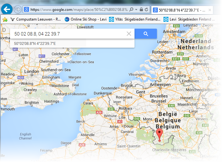This screenshot has width=222, height=162.
Task: Click the English Channel label
Action: pyautogui.click(x=25, y=136)
